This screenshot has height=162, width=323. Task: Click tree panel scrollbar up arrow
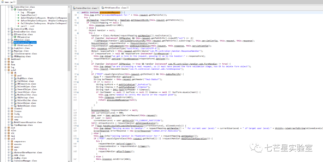(69, 7)
